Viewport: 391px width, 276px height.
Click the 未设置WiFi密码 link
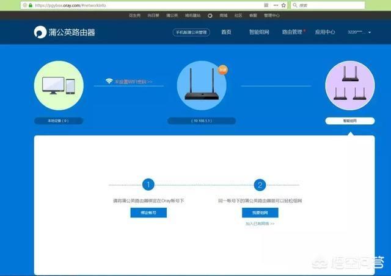tap(133, 82)
